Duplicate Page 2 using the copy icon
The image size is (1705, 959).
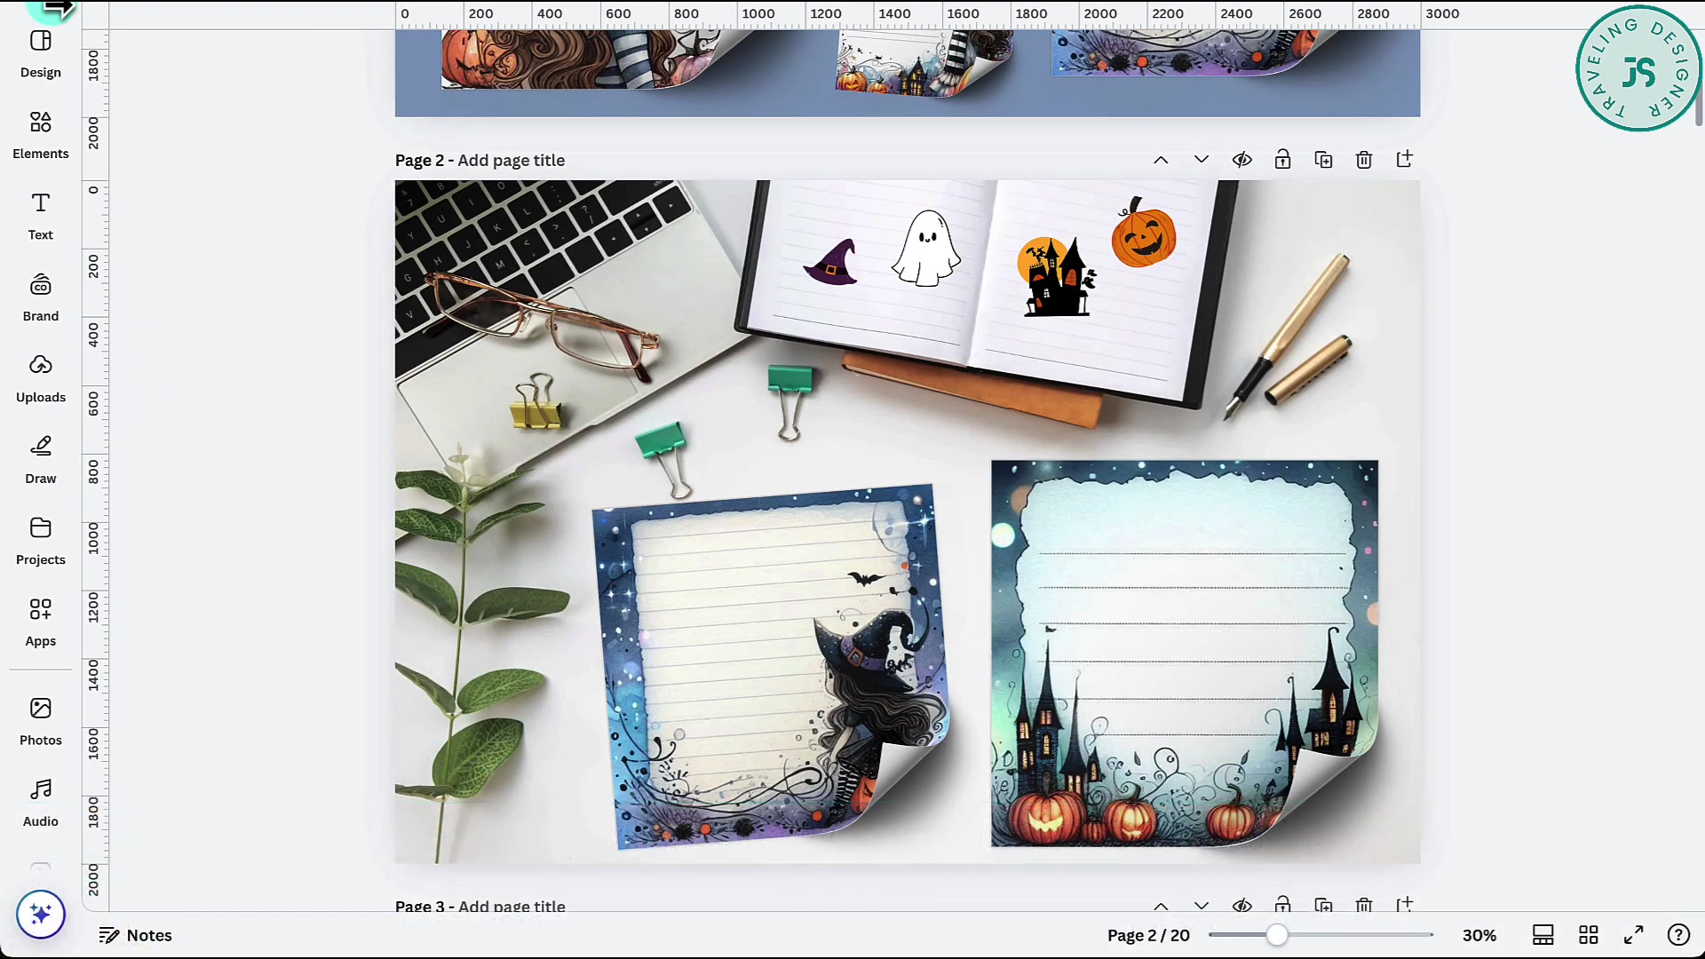tap(1323, 159)
